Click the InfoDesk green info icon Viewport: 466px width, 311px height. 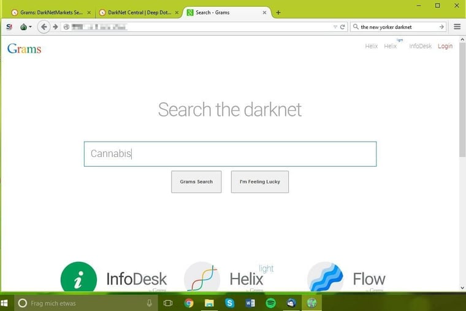(79, 278)
